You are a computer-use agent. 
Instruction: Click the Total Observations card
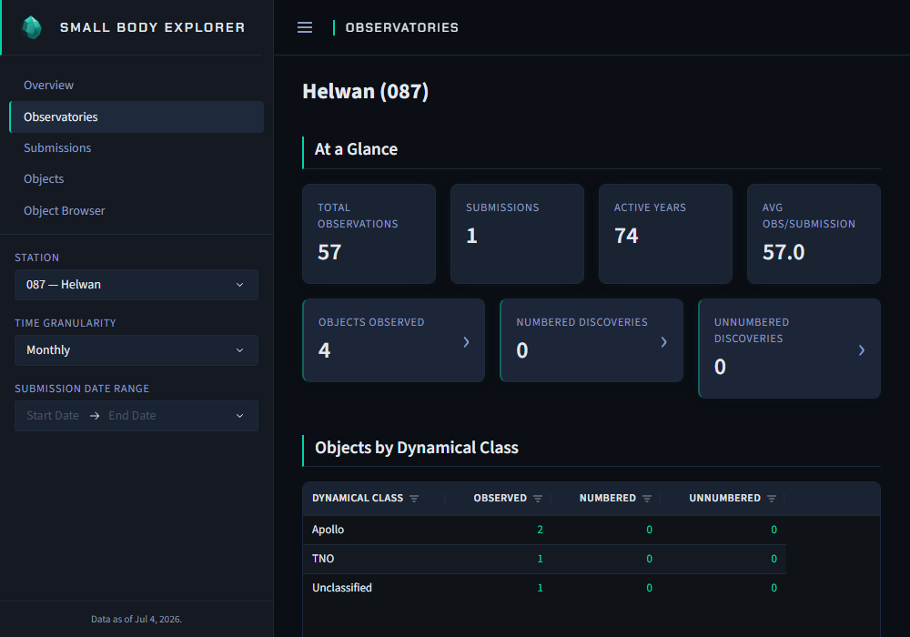369,234
